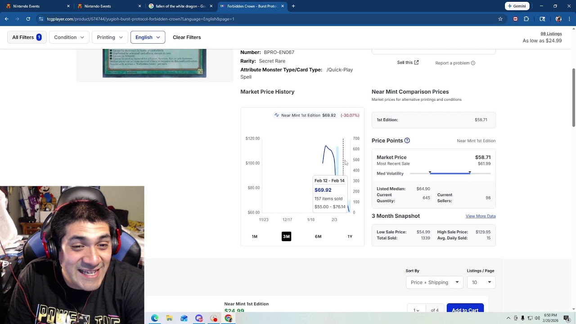This screenshot has width=576, height=324.
Task: Click the address bar URL field
Action: coord(265,19)
